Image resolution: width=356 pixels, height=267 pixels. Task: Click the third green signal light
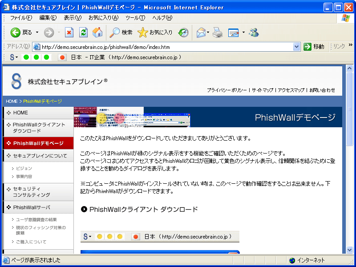coord(47,57)
